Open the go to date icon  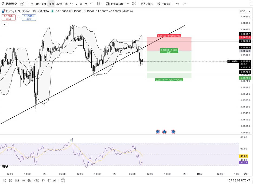[63, 180]
